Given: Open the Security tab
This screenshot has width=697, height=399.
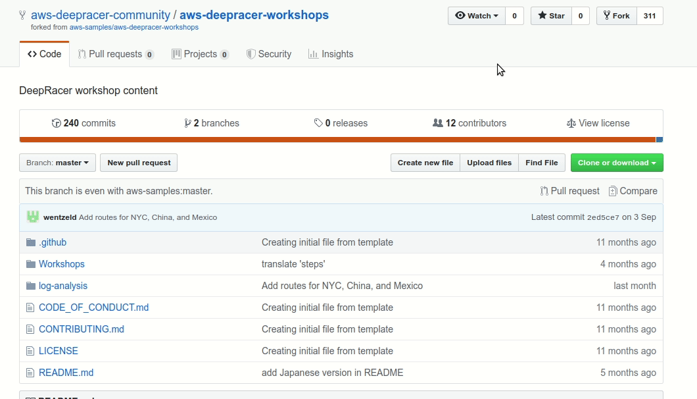Looking at the screenshot, I should coord(269,55).
